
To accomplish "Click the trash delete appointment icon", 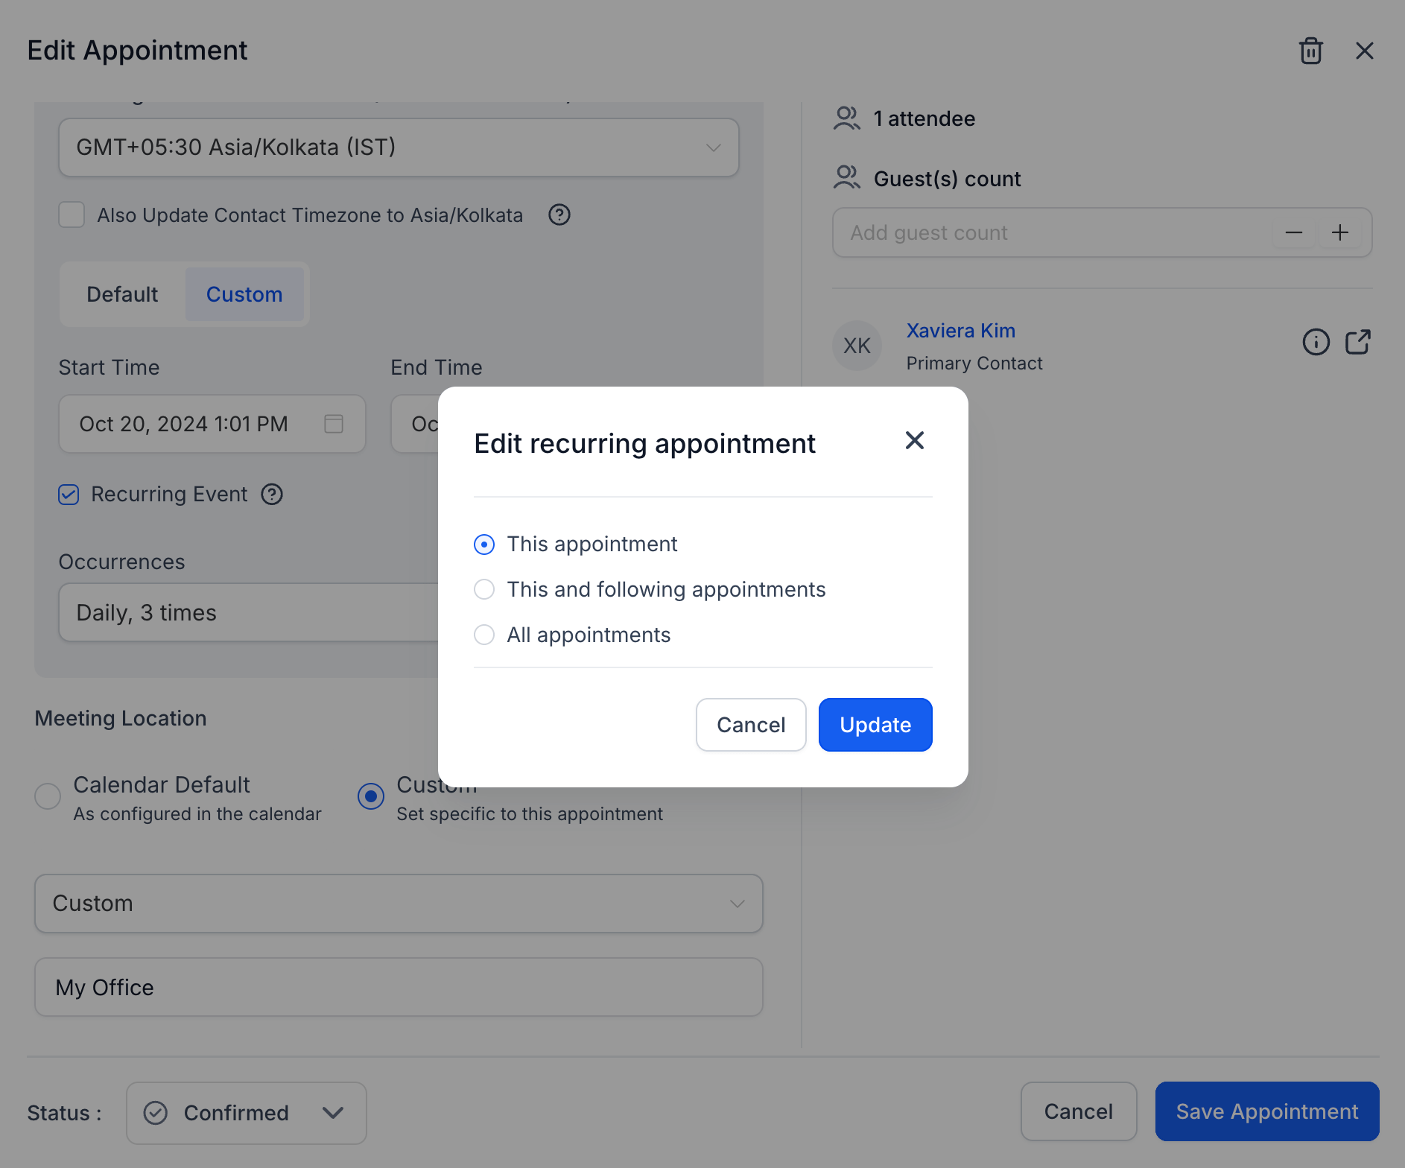I will [x=1310, y=51].
